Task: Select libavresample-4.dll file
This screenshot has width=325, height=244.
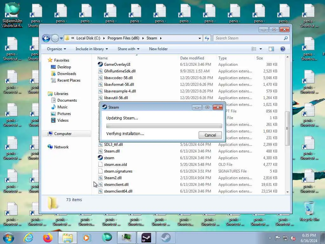Action: [x=120, y=91]
